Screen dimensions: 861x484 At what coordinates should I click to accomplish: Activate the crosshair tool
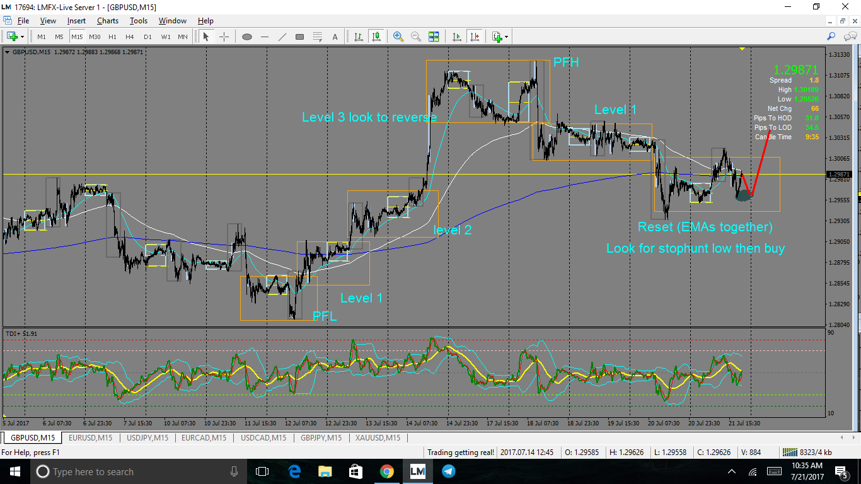[x=224, y=37]
